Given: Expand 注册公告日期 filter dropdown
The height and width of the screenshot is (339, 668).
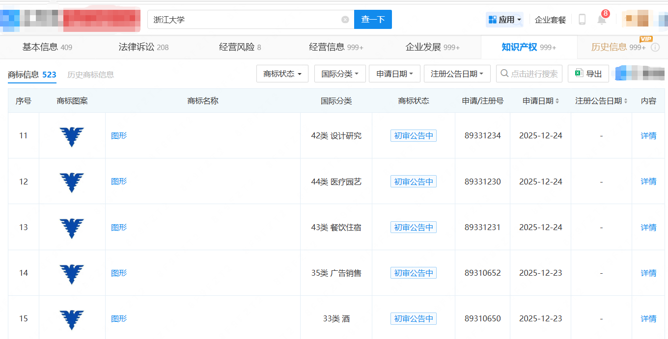Looking at the screenshot, I should coord(457,74).
